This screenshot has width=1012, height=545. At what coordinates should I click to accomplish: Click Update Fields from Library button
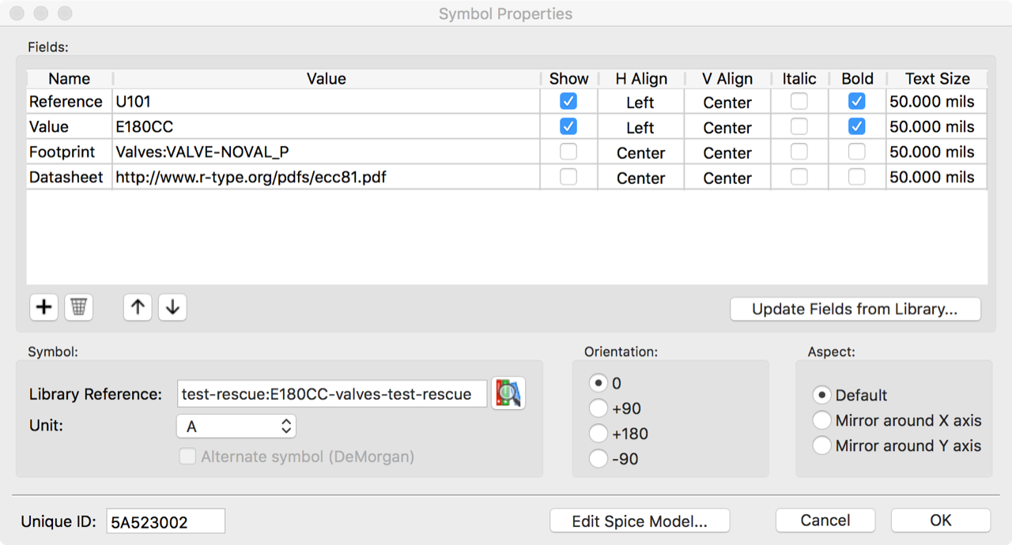pos(855,309)
